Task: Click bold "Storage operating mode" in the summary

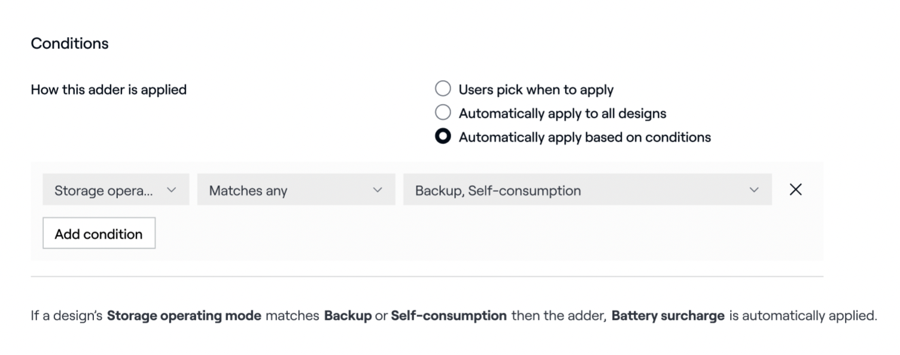Action: pyautogui.click(x=184, y=316)
